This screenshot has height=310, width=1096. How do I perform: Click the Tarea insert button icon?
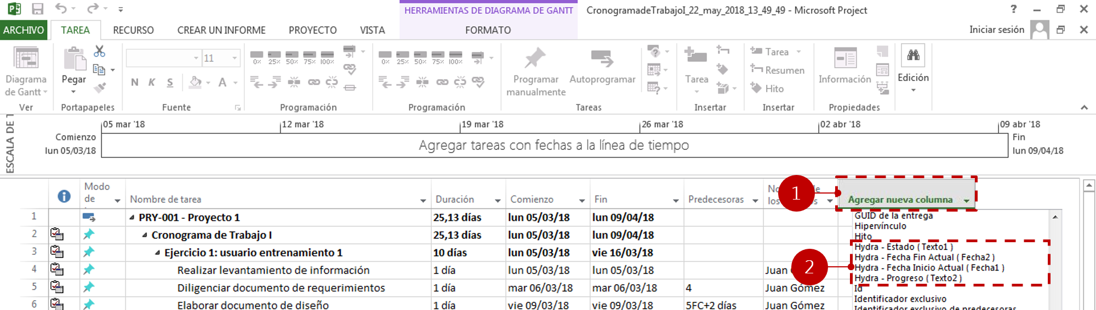pos(696,56)
